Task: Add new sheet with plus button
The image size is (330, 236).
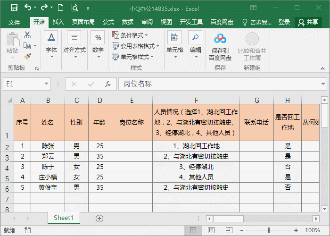Action: [x=99, y=219]
